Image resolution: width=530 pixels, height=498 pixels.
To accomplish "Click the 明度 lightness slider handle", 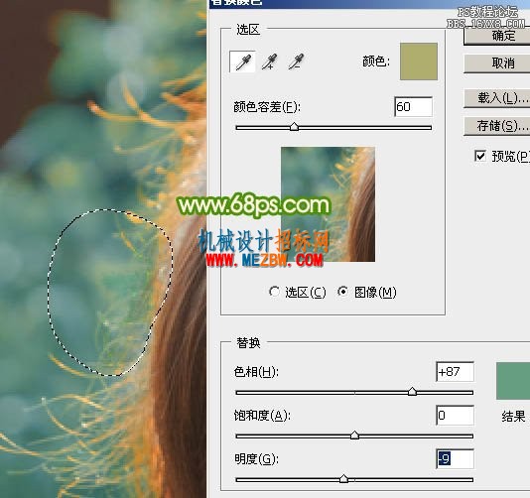I will [343, 479].
